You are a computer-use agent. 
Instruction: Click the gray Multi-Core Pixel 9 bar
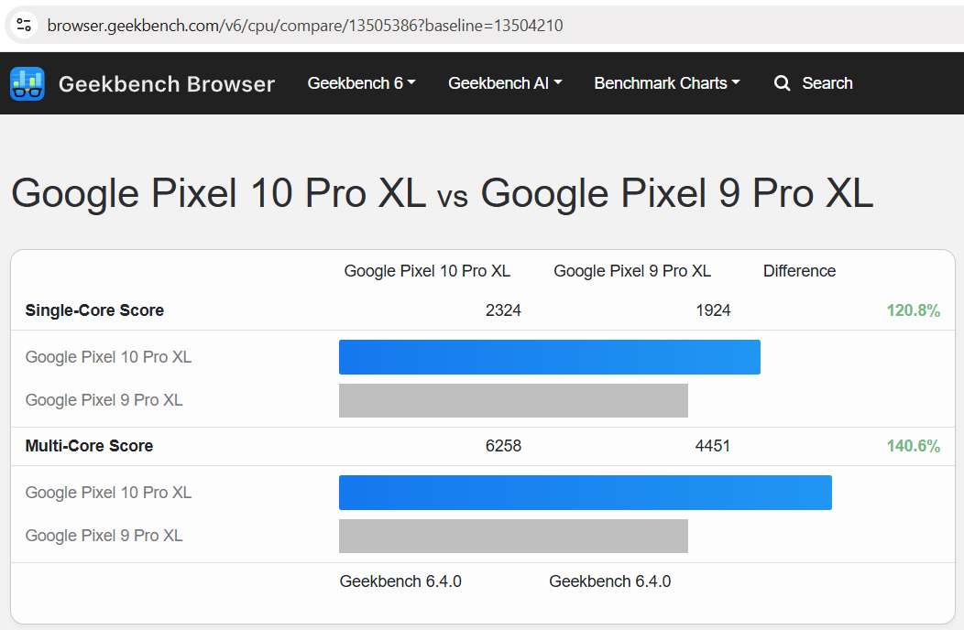pos(513,536)
